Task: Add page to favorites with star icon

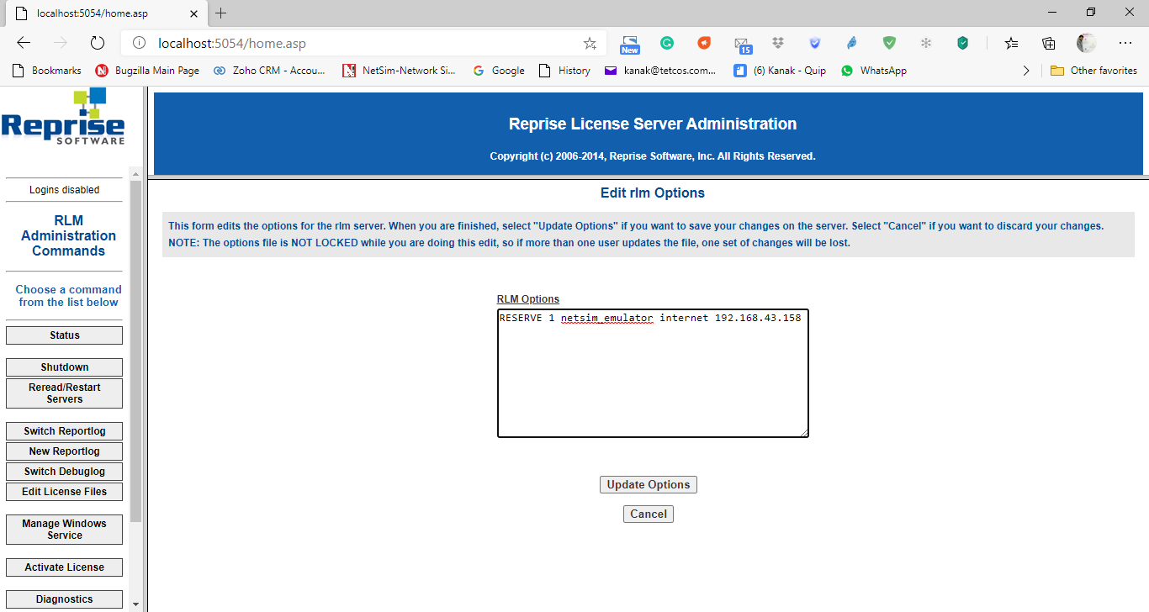Action: point(590,43)
